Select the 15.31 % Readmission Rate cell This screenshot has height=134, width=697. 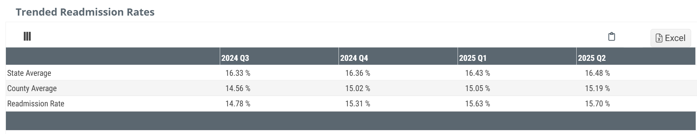click(x=357, y=104)
